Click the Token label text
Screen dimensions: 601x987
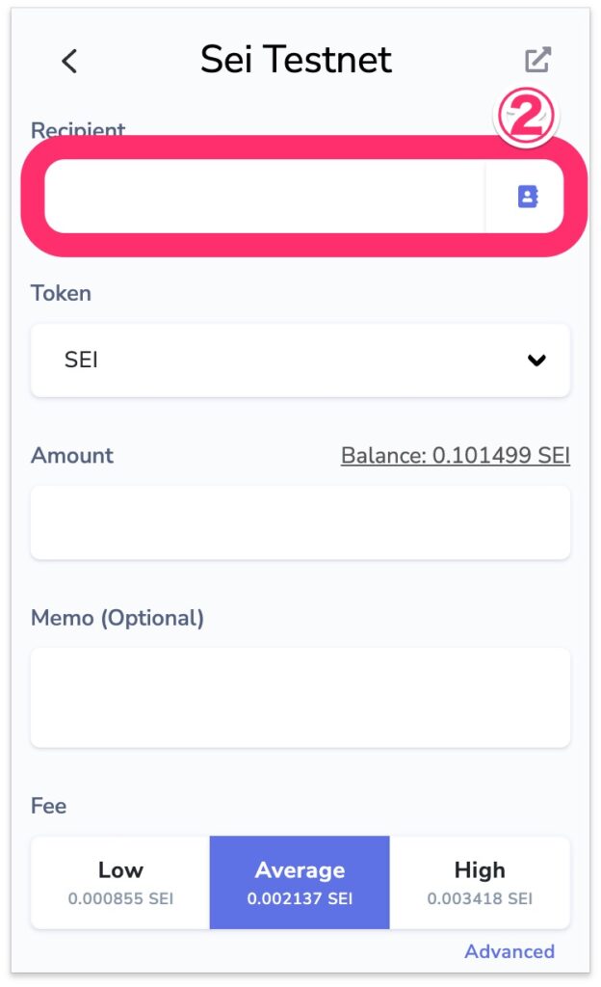(61, 293)
